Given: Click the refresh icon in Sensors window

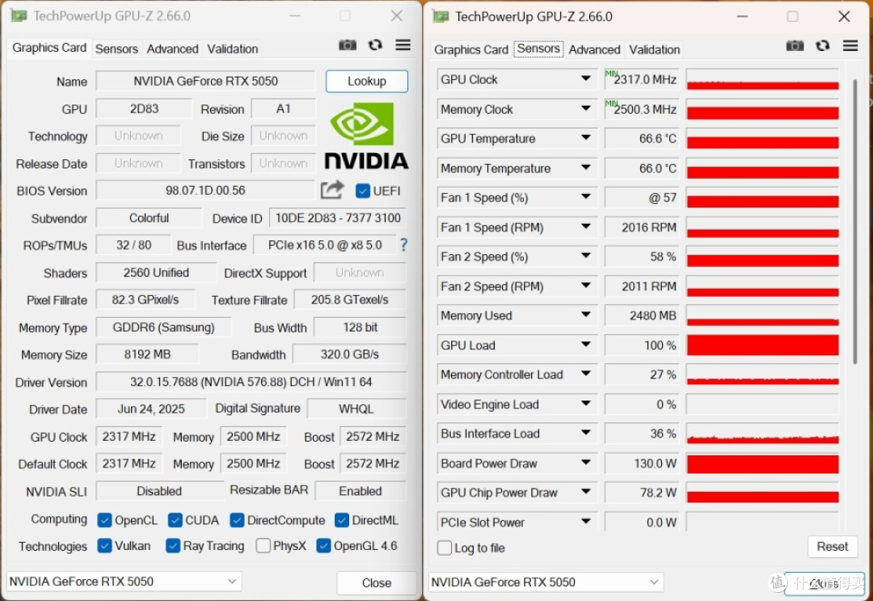Looking at the screenshot, I should pyautogui.click(x=822, y=45).
